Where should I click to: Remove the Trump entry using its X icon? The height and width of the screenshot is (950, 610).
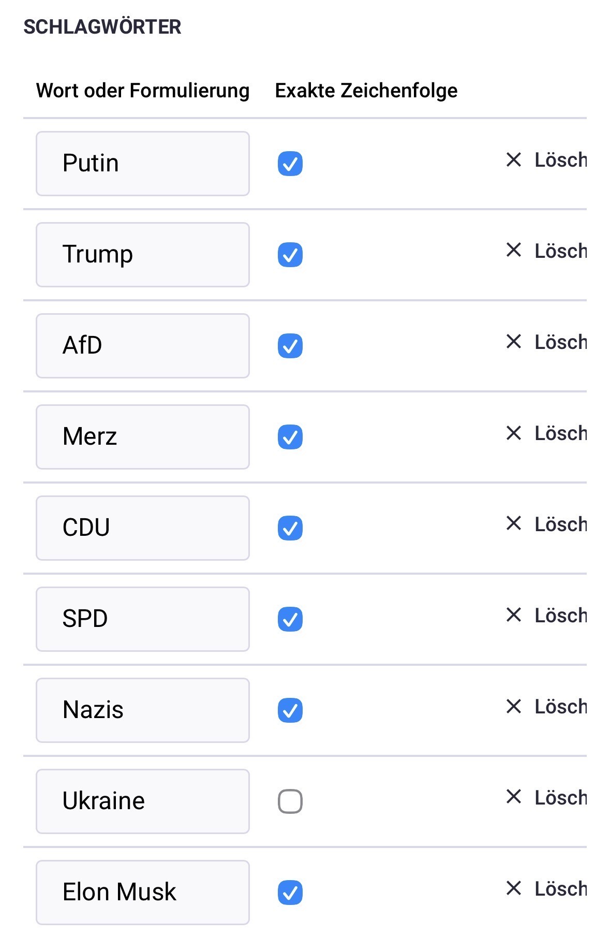pos(513,250)
